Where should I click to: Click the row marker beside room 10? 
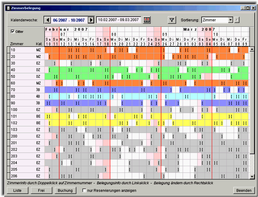tap(8, 50)
